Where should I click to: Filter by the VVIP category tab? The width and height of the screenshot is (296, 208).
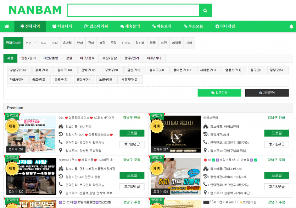pos(30,43)
